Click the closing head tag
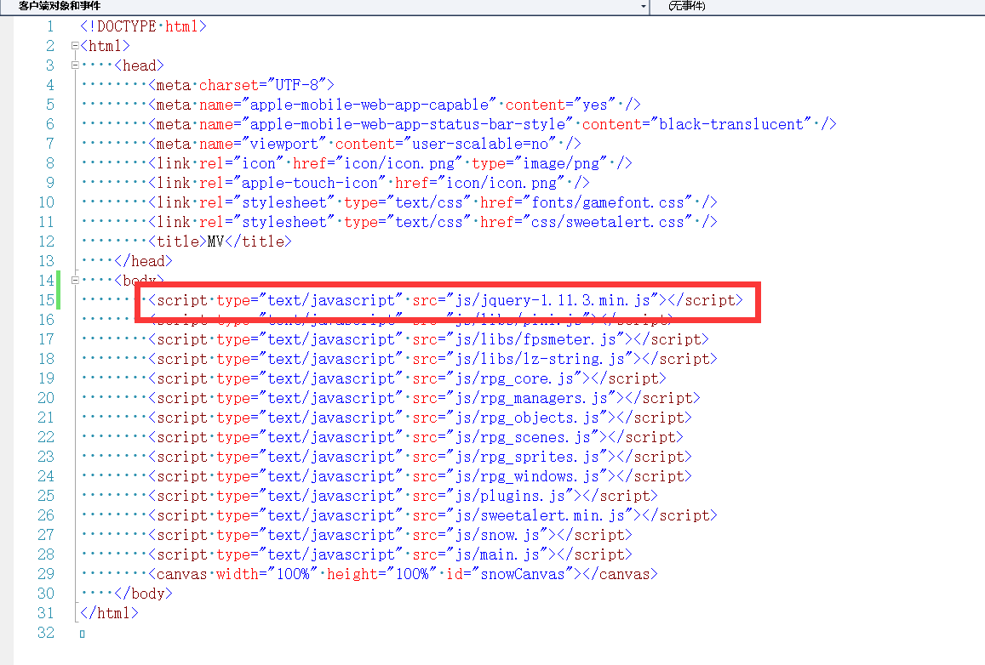Image resolution: width=985 pixels, height=665 pixels. point(143,261)
